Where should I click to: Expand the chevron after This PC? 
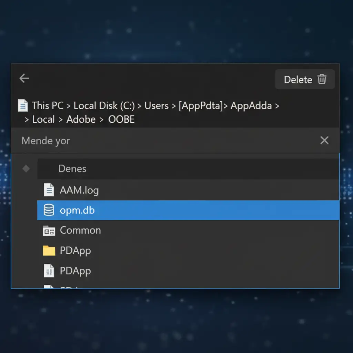pos(69,106)
